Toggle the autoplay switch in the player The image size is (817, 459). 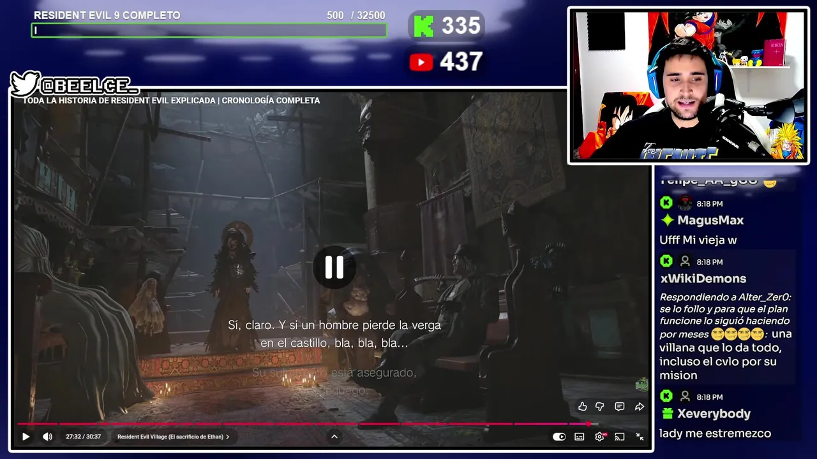(x=559, y=437)
